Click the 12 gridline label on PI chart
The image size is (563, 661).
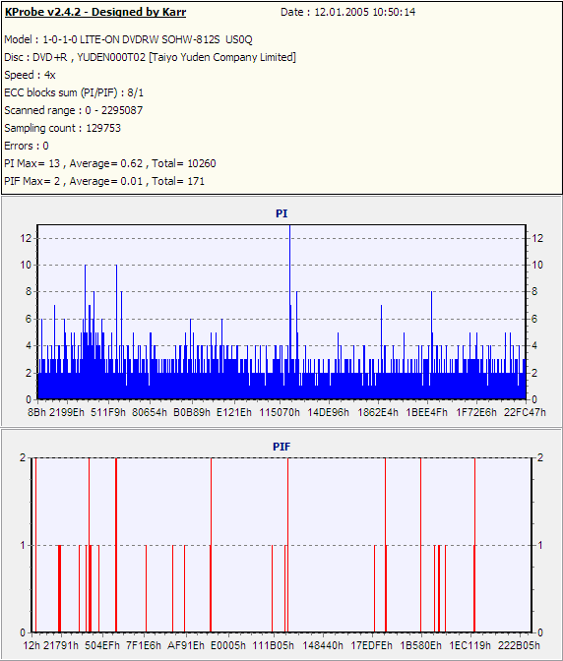point(26,239)
